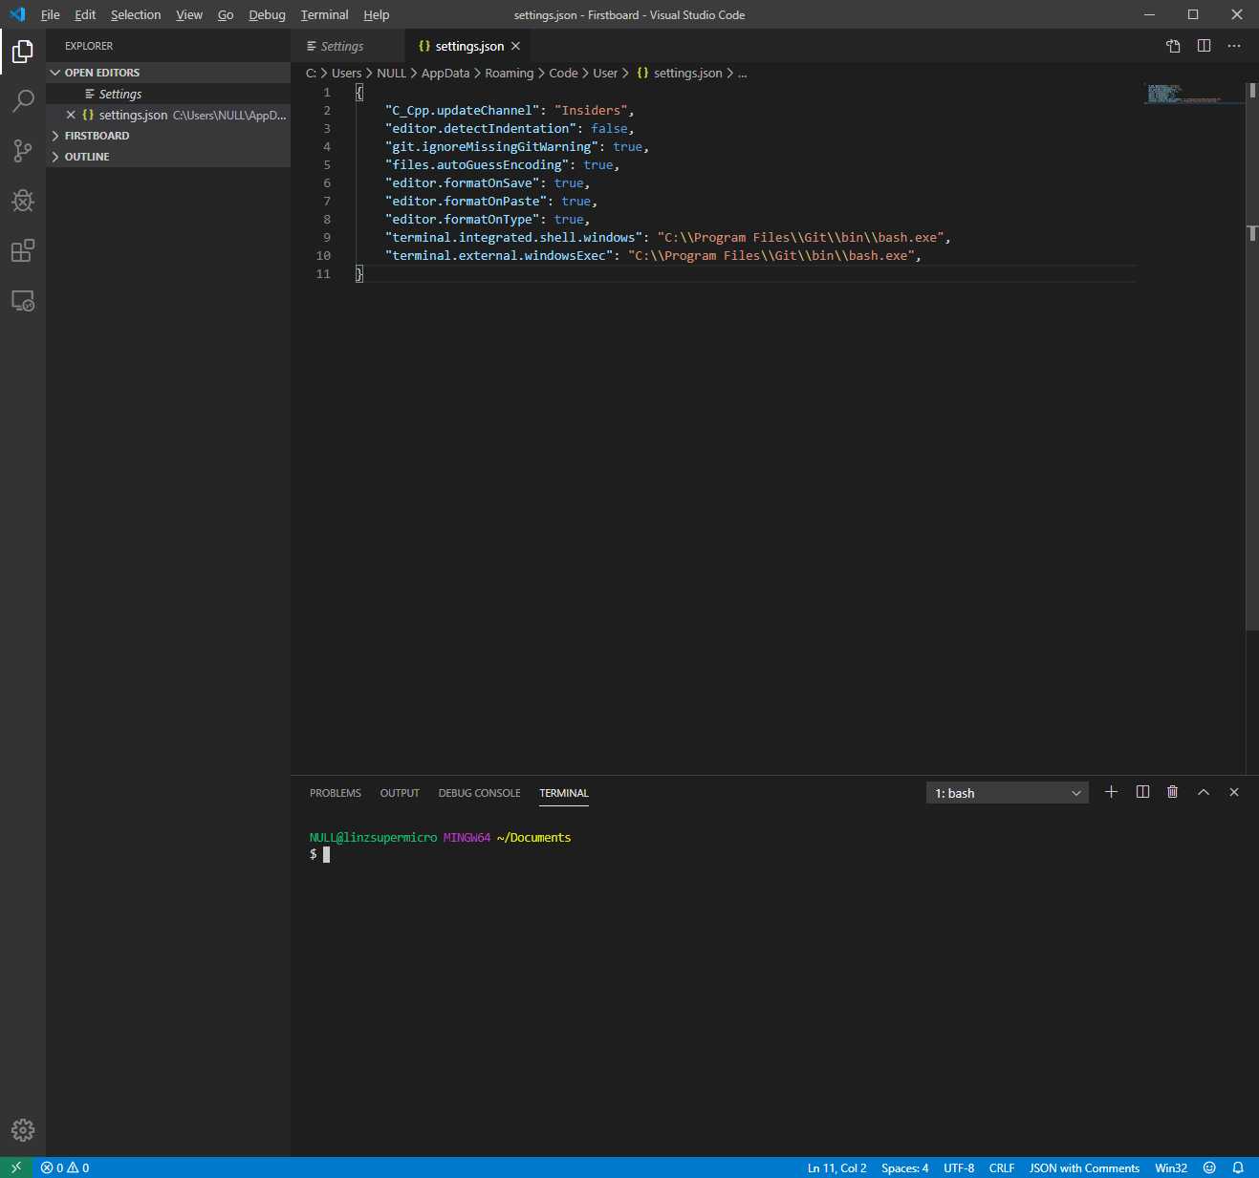Click Win32 in status bar

(x=1171, y=1167)
